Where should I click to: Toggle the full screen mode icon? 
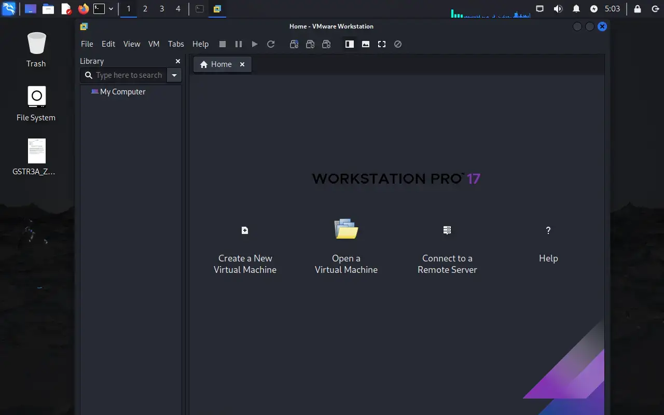pyautogui.click(x=382, y=44)
